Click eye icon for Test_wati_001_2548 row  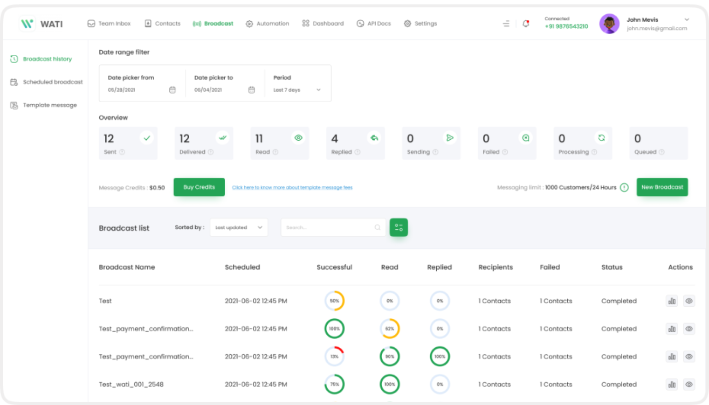point(689,385)
